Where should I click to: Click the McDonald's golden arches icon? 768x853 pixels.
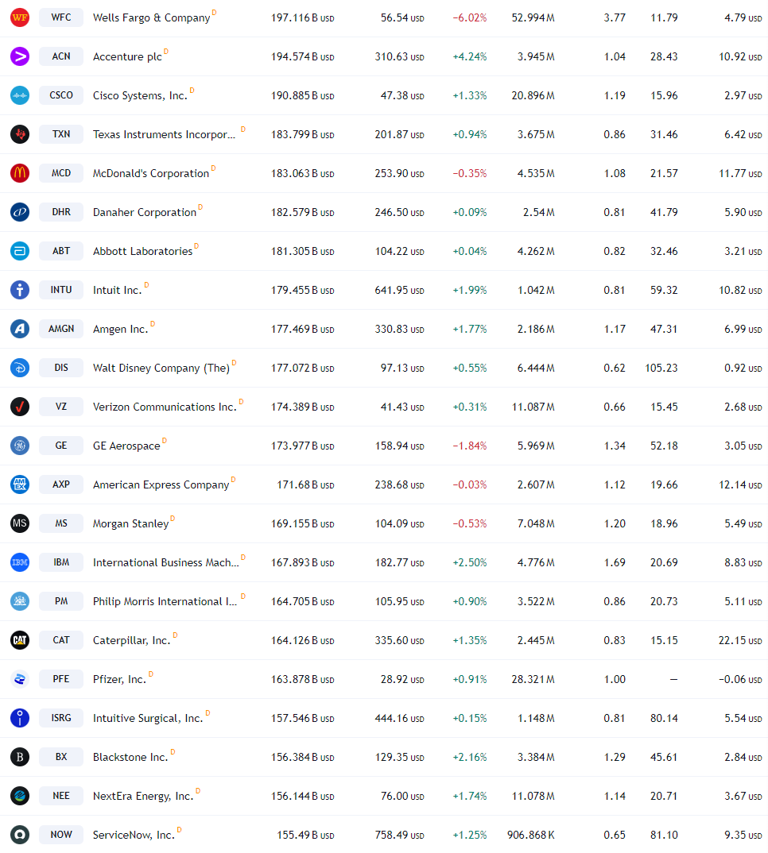20,173
